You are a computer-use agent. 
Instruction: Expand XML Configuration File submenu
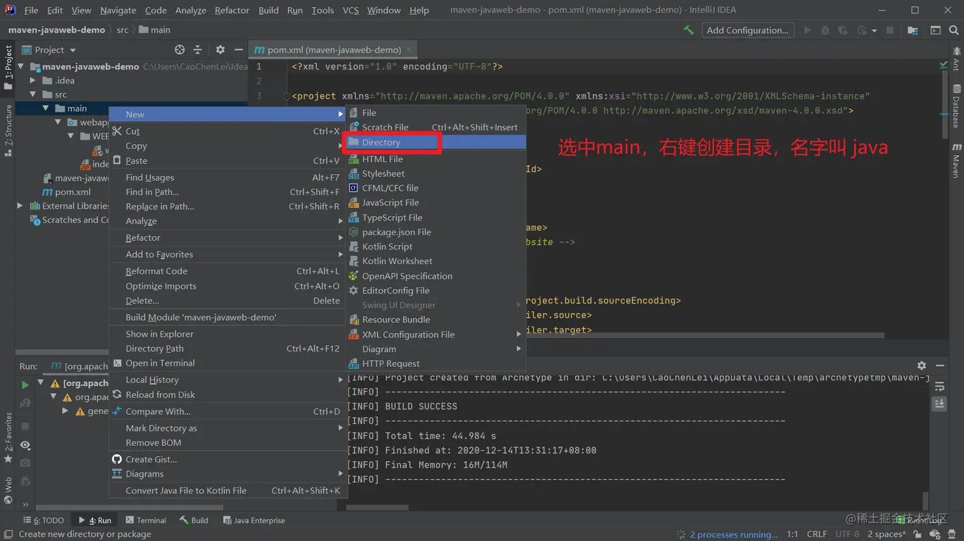tap(435, 334)
